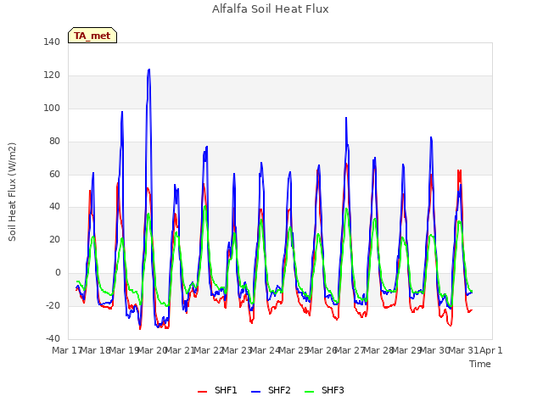
Task: Click the 140 y-axis tick label
Action: click(52, 42)
